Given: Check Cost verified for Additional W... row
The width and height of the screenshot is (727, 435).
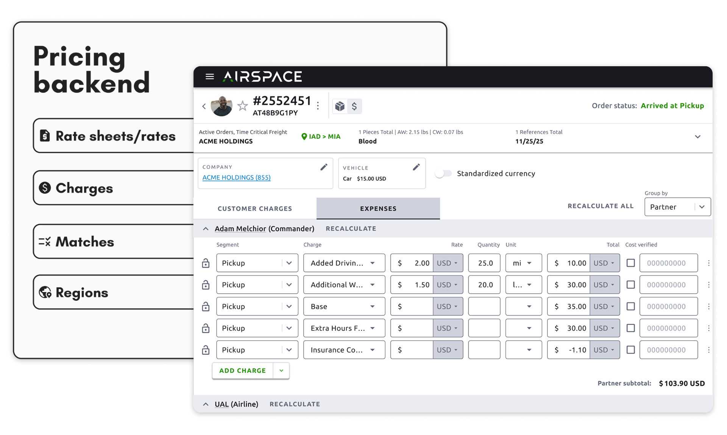Looking at the screenshot, I should coord(630,284).
